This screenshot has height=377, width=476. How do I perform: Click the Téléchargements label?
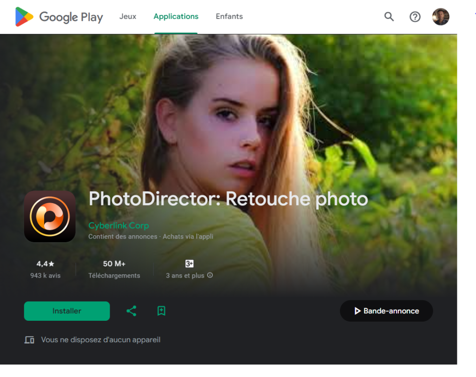click(114, 276)
